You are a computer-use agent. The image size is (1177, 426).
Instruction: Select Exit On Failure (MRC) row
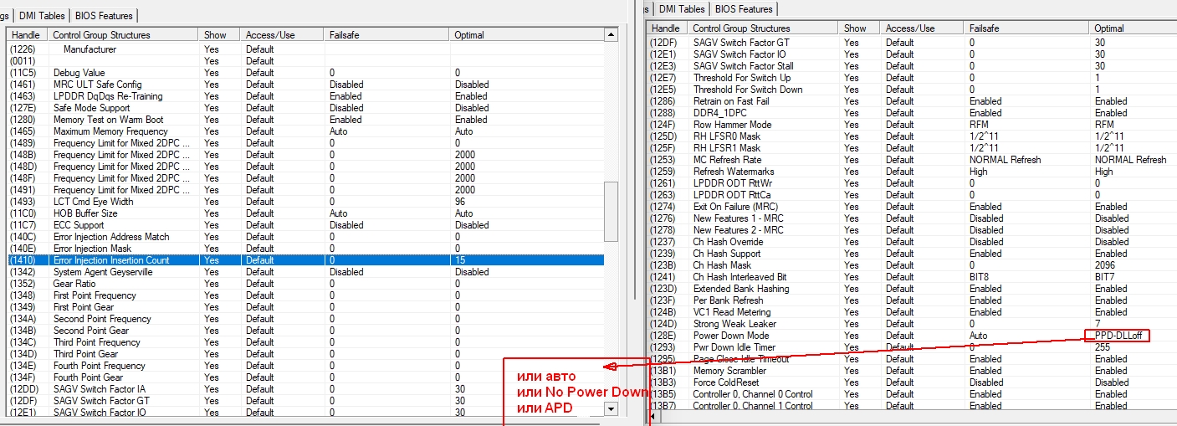[x=912, y=207]
